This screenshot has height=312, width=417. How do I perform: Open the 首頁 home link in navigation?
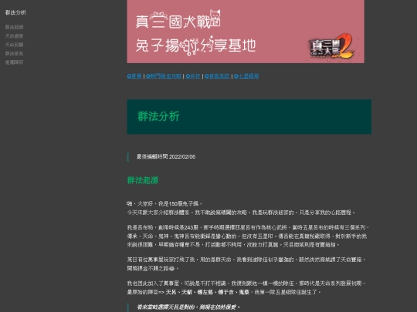click(x=134, y=76)
